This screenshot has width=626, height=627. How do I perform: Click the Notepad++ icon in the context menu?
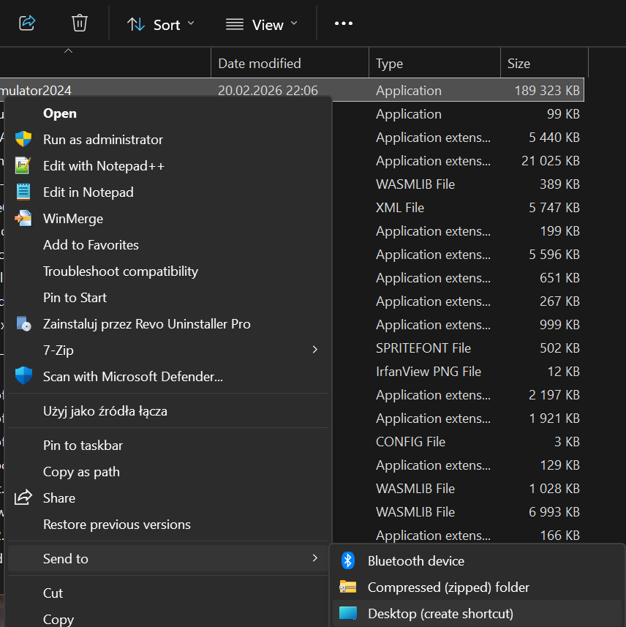pos(23,166)
